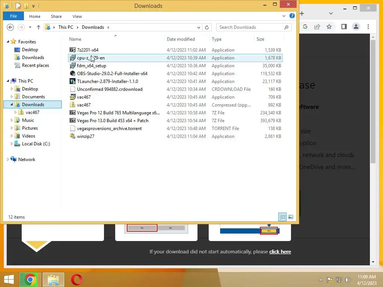Select Desktop under Favorites
The image size is (383, 287).
[x=30, y=50]
